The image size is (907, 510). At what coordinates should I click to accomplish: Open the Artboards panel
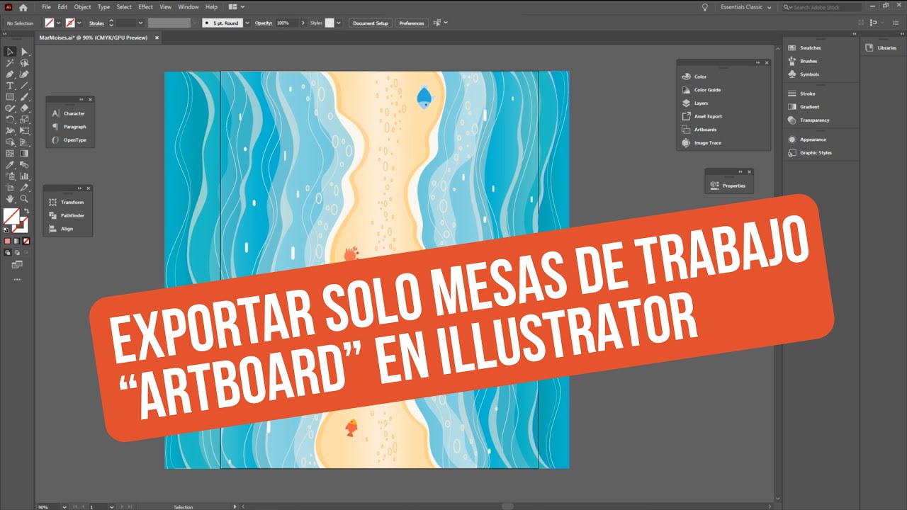point(699,130)
